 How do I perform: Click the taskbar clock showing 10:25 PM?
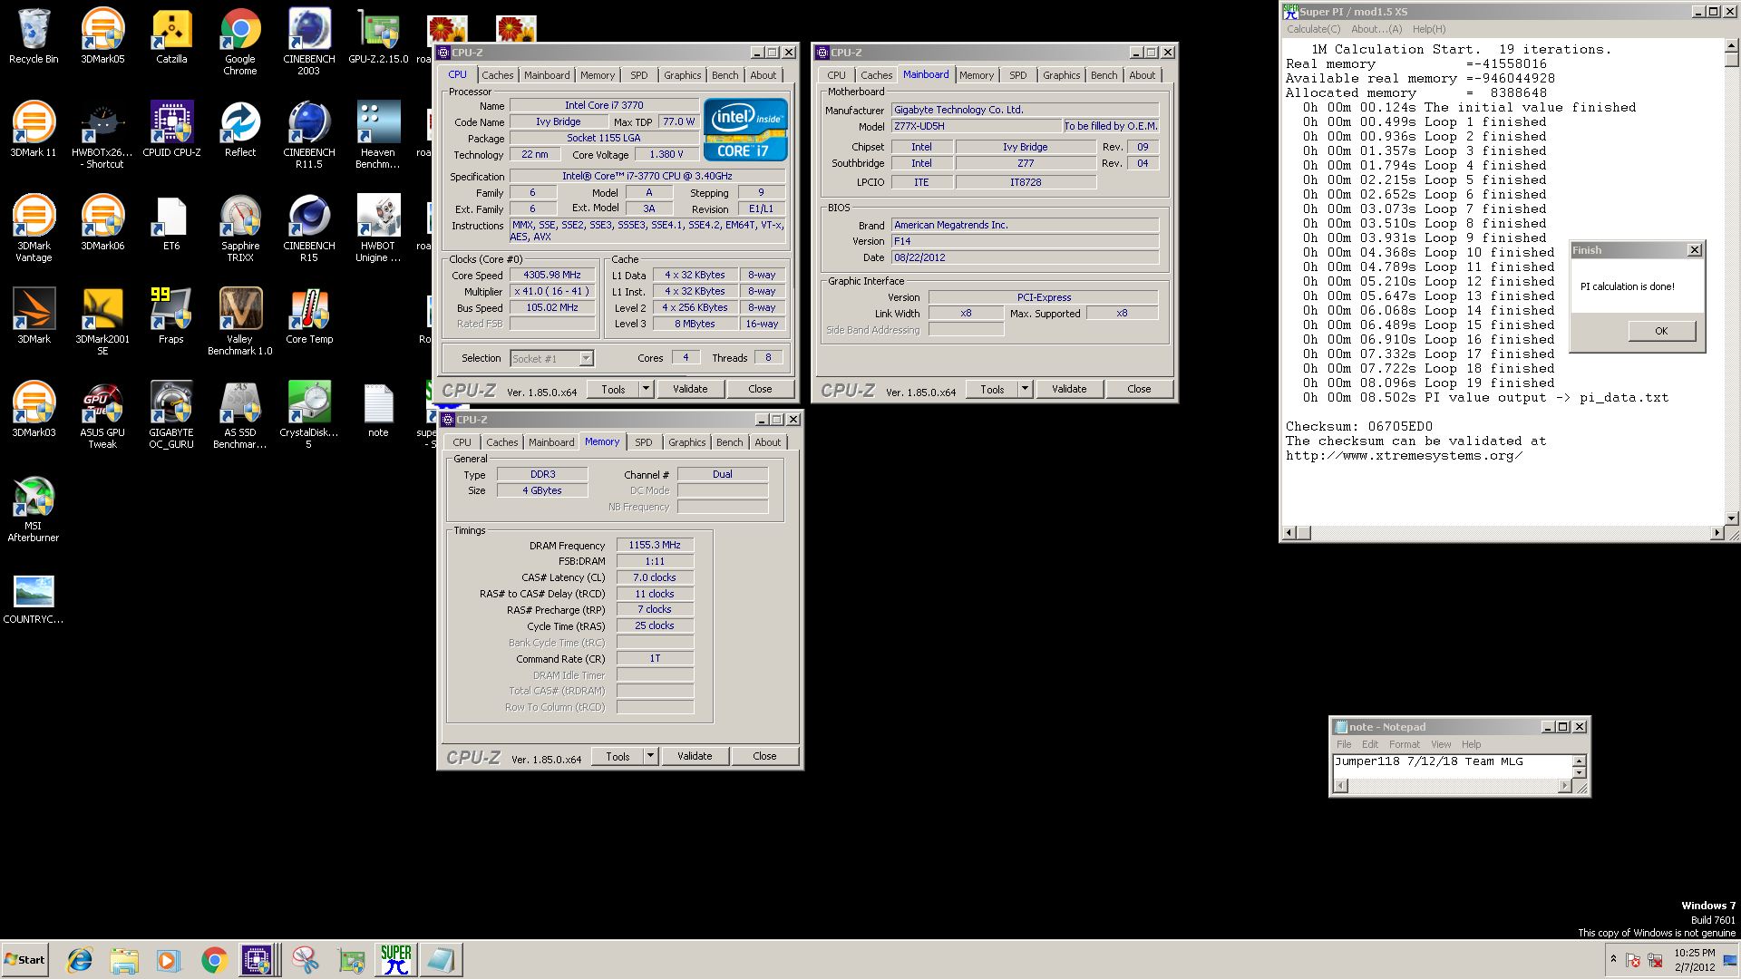coord(1694,960)
